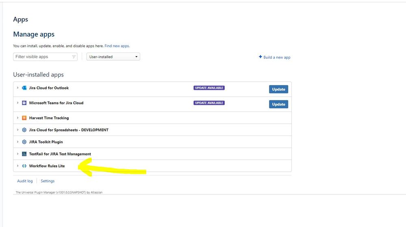This screenshot has width=406, height=227.
Task: Click the JIRA Toolkit Plugin icon
Action: point(24,142)
